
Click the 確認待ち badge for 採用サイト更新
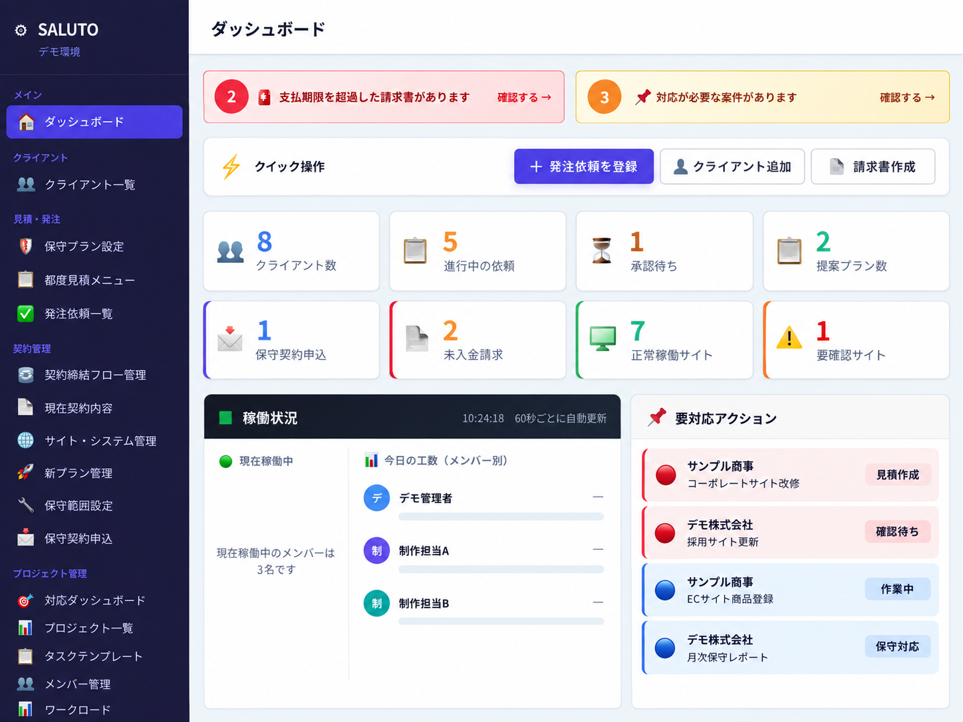pos(898,532)
